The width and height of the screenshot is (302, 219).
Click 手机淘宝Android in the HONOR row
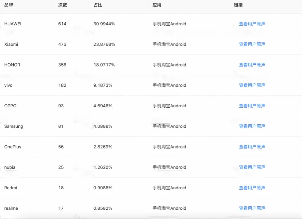pyautogui.click(x=170, y=65)
